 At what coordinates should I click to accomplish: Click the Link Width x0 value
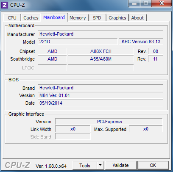[x=73, y=129]
